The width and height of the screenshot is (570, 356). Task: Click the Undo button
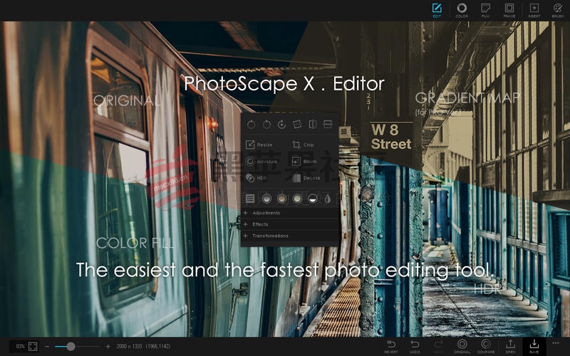pos(415,347)
